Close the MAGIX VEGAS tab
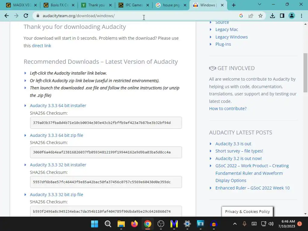The image size is (308, 231). click(35, 5)
